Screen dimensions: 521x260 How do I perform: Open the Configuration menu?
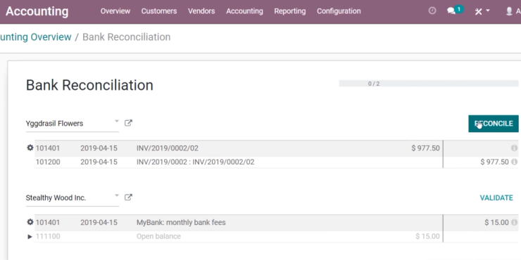point(339,11)
